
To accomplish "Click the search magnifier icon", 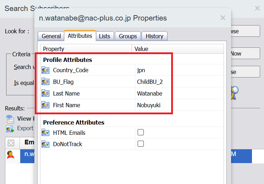I will tap(235, 92).
